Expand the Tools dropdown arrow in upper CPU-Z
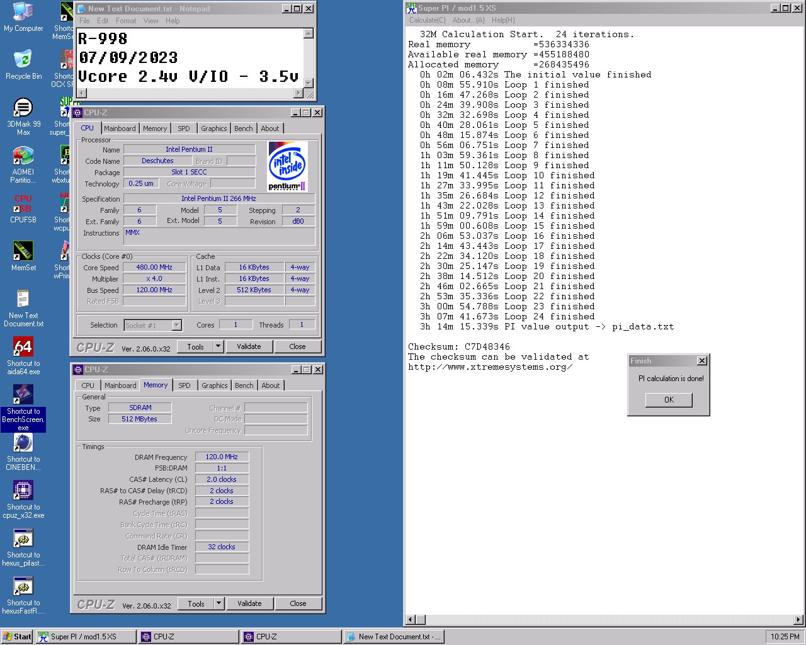The image size is (806, 645). click(218, 346)
